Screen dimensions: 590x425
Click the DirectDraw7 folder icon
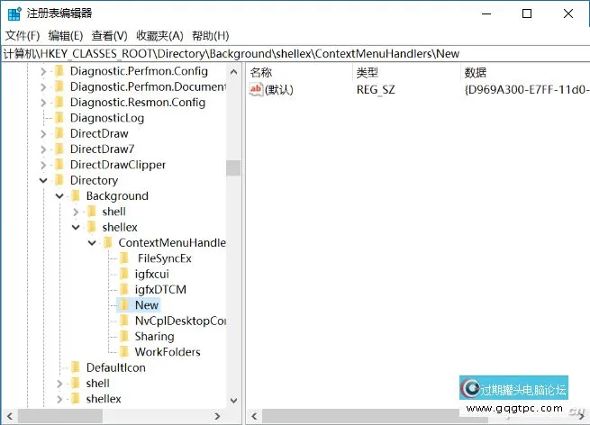[59, 149]
